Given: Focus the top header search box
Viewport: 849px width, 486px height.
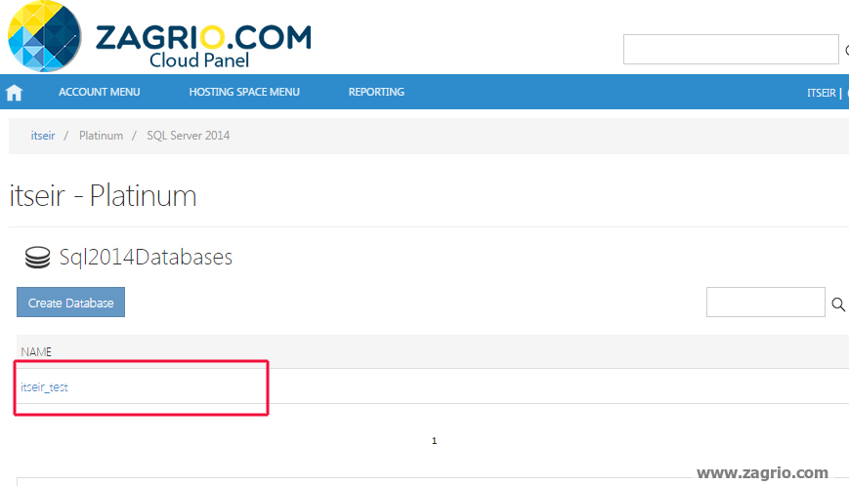Looking at the screenshot, I should [x=731, y=49].
